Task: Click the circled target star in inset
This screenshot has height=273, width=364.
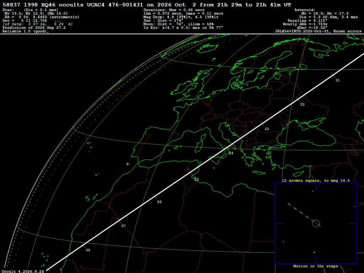Action: pos(316,223)
